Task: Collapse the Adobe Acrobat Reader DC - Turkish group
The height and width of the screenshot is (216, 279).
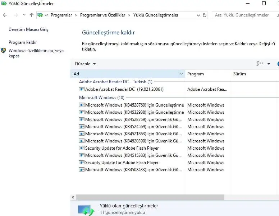Action: point(116,82)
